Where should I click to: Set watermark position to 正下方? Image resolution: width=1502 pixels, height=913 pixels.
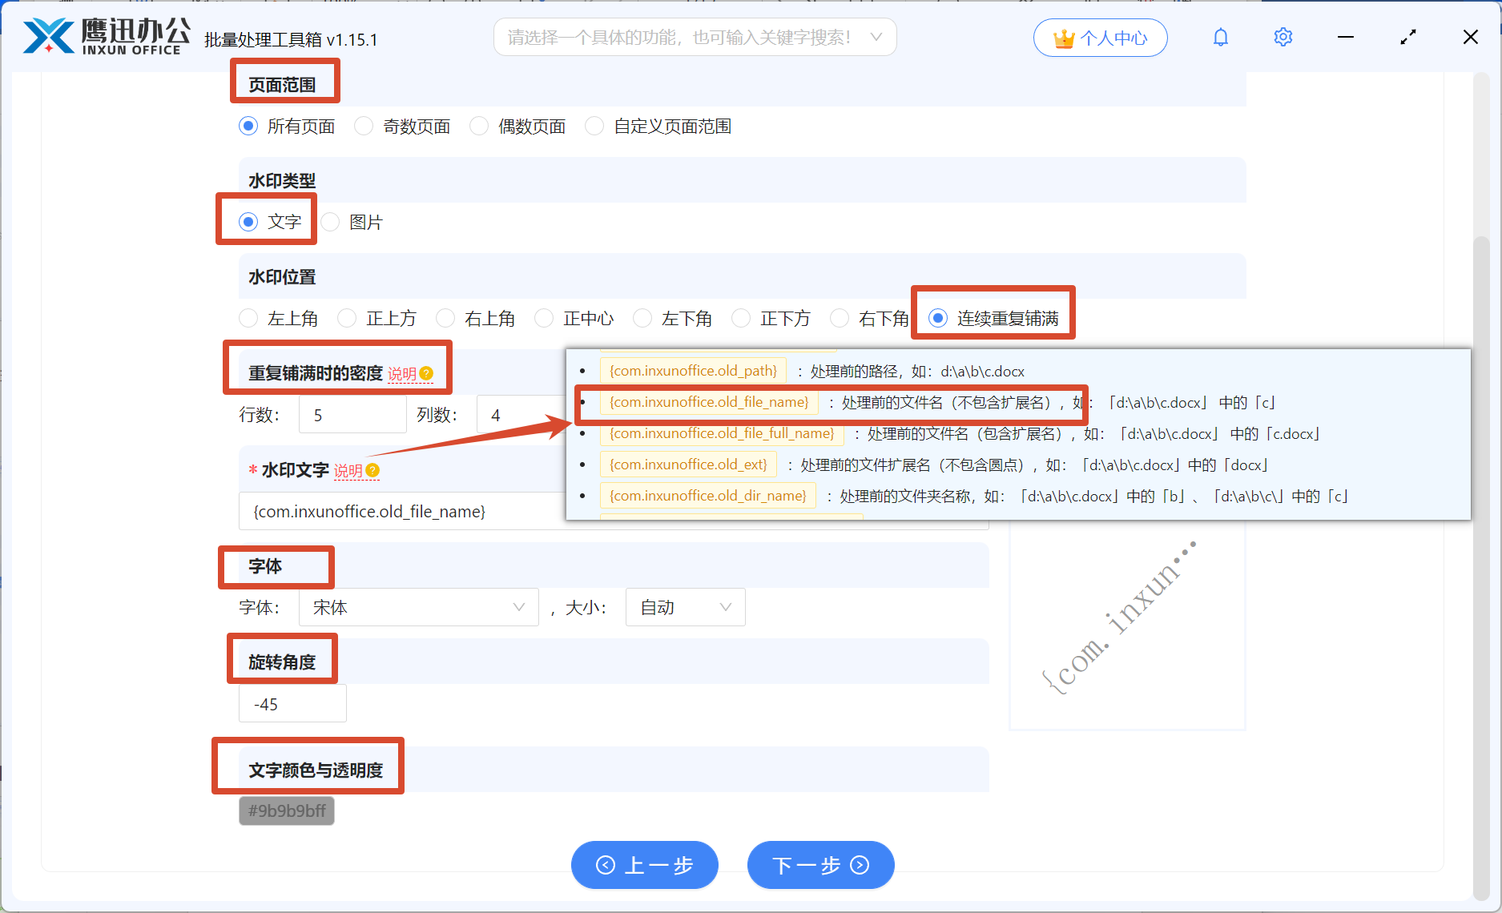(x=741, y=319)
